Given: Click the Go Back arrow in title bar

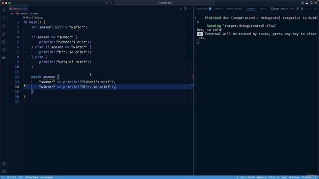Looking at the screenshot, I should [106, 3].
